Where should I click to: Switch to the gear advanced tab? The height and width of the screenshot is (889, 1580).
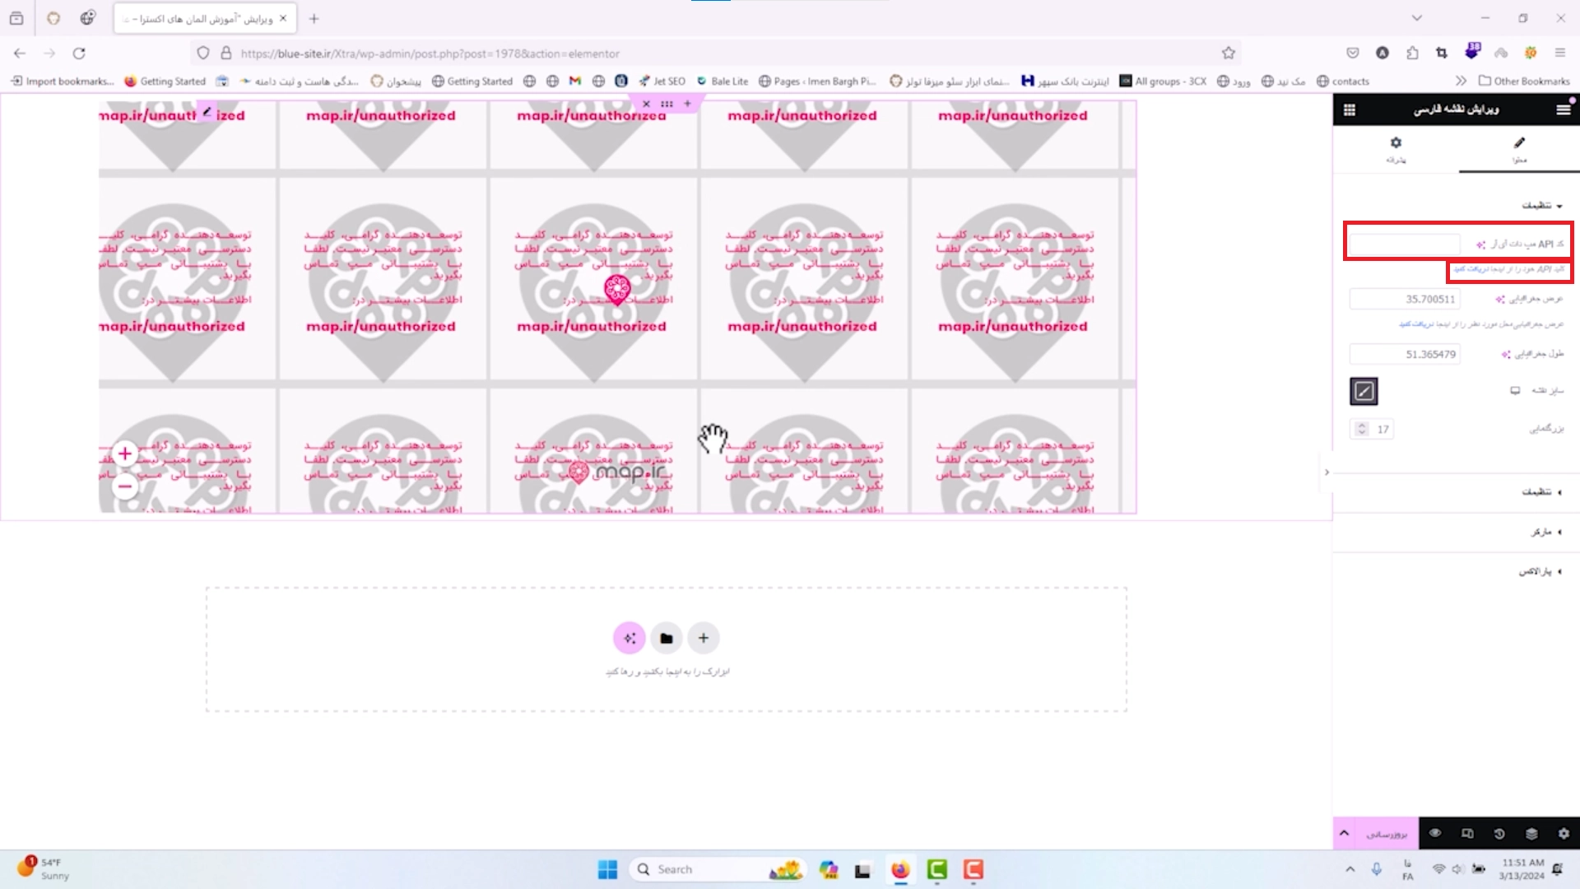pyautogui.click(x=1396, y=148)
